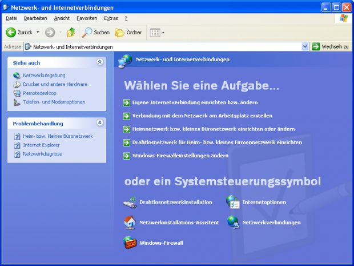
Task: Open Heim- bzw. kleines Büronetzwerk troubleshooter
Action: tap(58, 136)
